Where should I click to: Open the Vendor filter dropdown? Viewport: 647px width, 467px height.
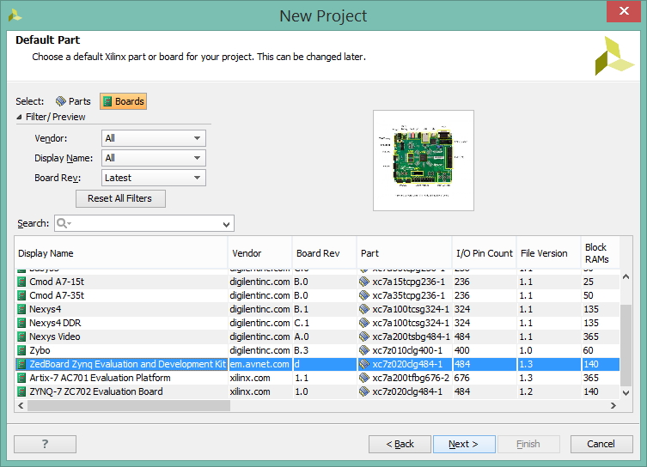[154, 138]
